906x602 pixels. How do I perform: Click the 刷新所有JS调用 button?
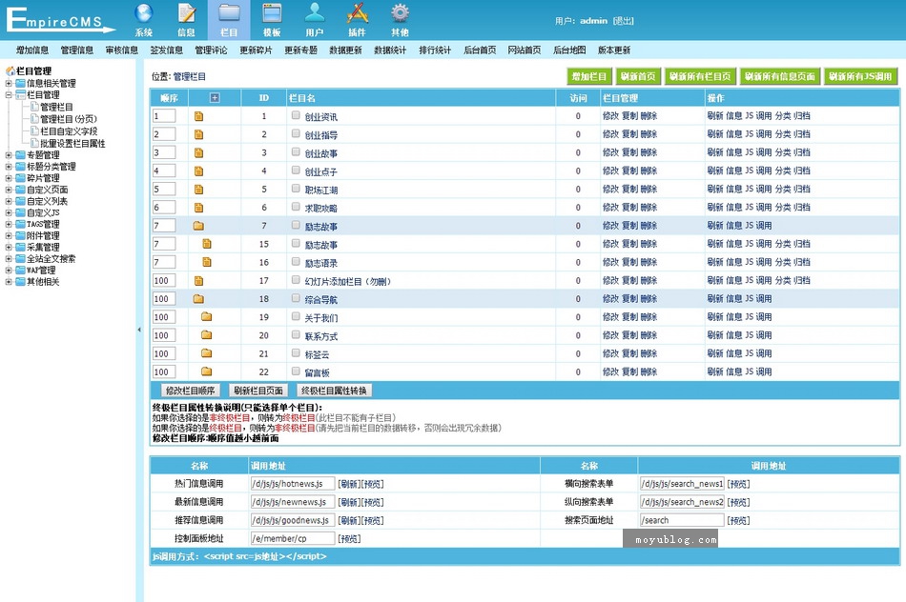[x=860, y=76]
